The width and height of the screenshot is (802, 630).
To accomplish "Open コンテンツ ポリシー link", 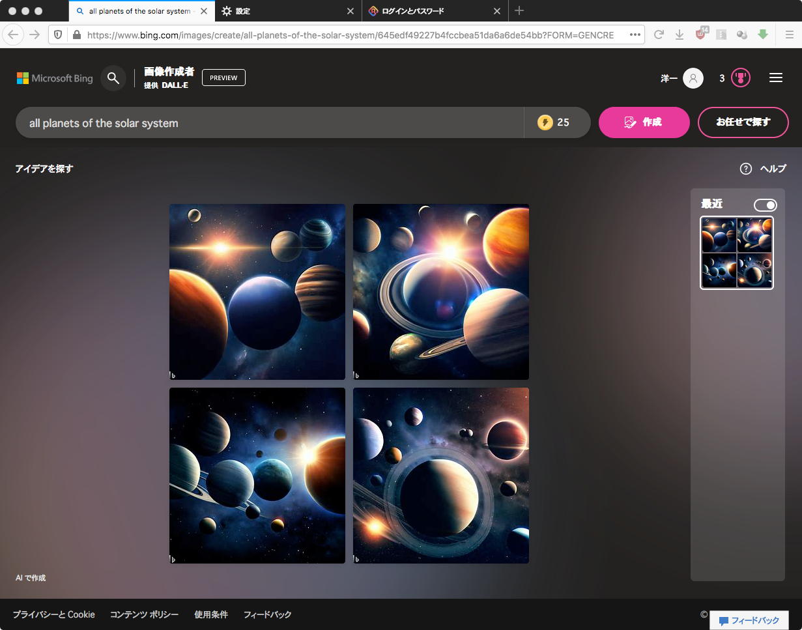I will 144,614.
